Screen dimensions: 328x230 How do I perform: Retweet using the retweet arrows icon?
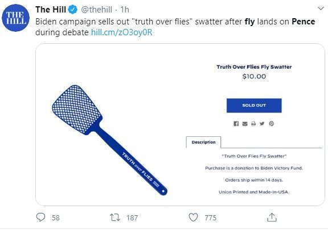[x=115, y=218]
